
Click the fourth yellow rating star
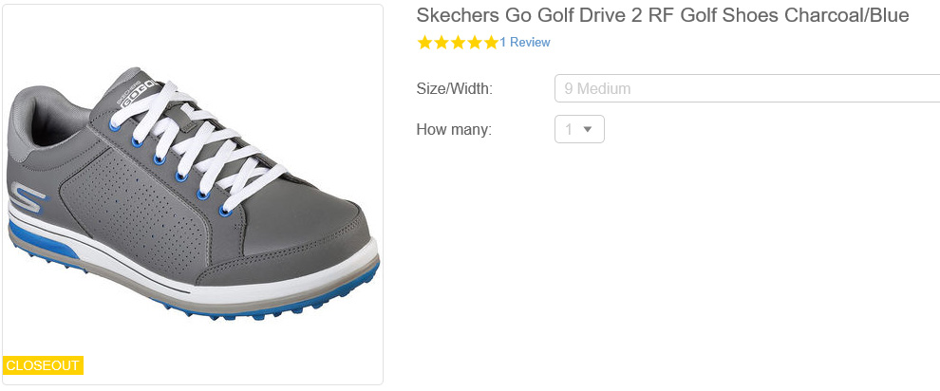coord(474,43)
